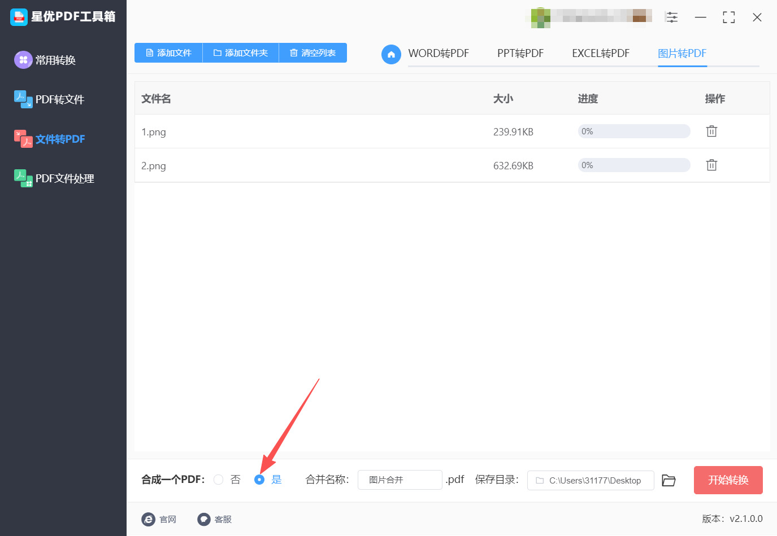777x536 pixels.
Task: Delete the 2.png row with trash icon
Action: click(x=711, y=165)
